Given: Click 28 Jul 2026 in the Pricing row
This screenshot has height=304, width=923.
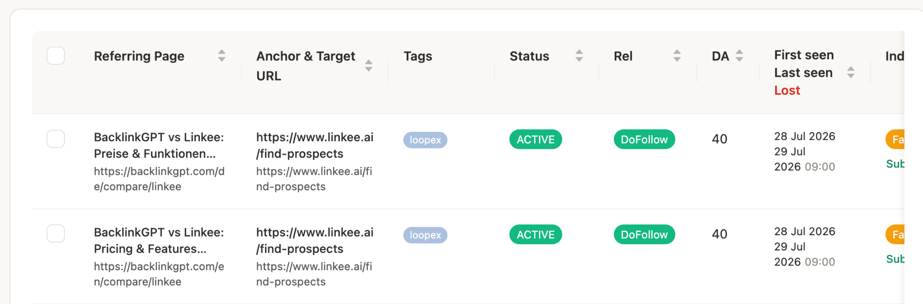Looking at the screenshot, I should [x=804, y=232].
